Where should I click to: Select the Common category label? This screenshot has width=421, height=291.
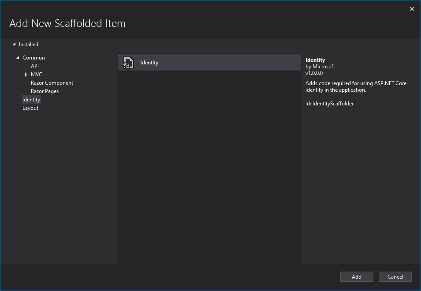[34, 58]
